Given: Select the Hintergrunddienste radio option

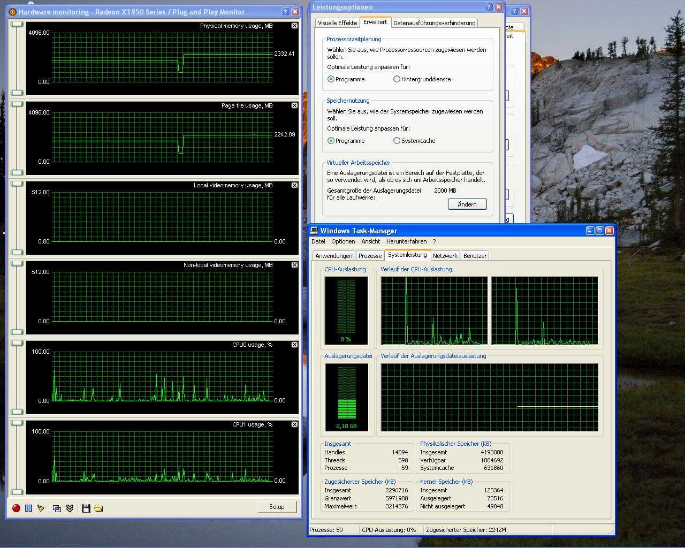Looking at the screenshot, I should point(422,79).
